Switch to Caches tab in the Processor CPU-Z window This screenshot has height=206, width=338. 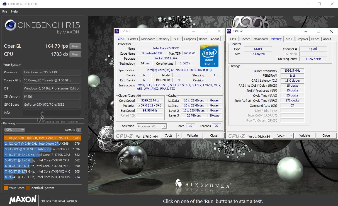[x=133, y=39]
